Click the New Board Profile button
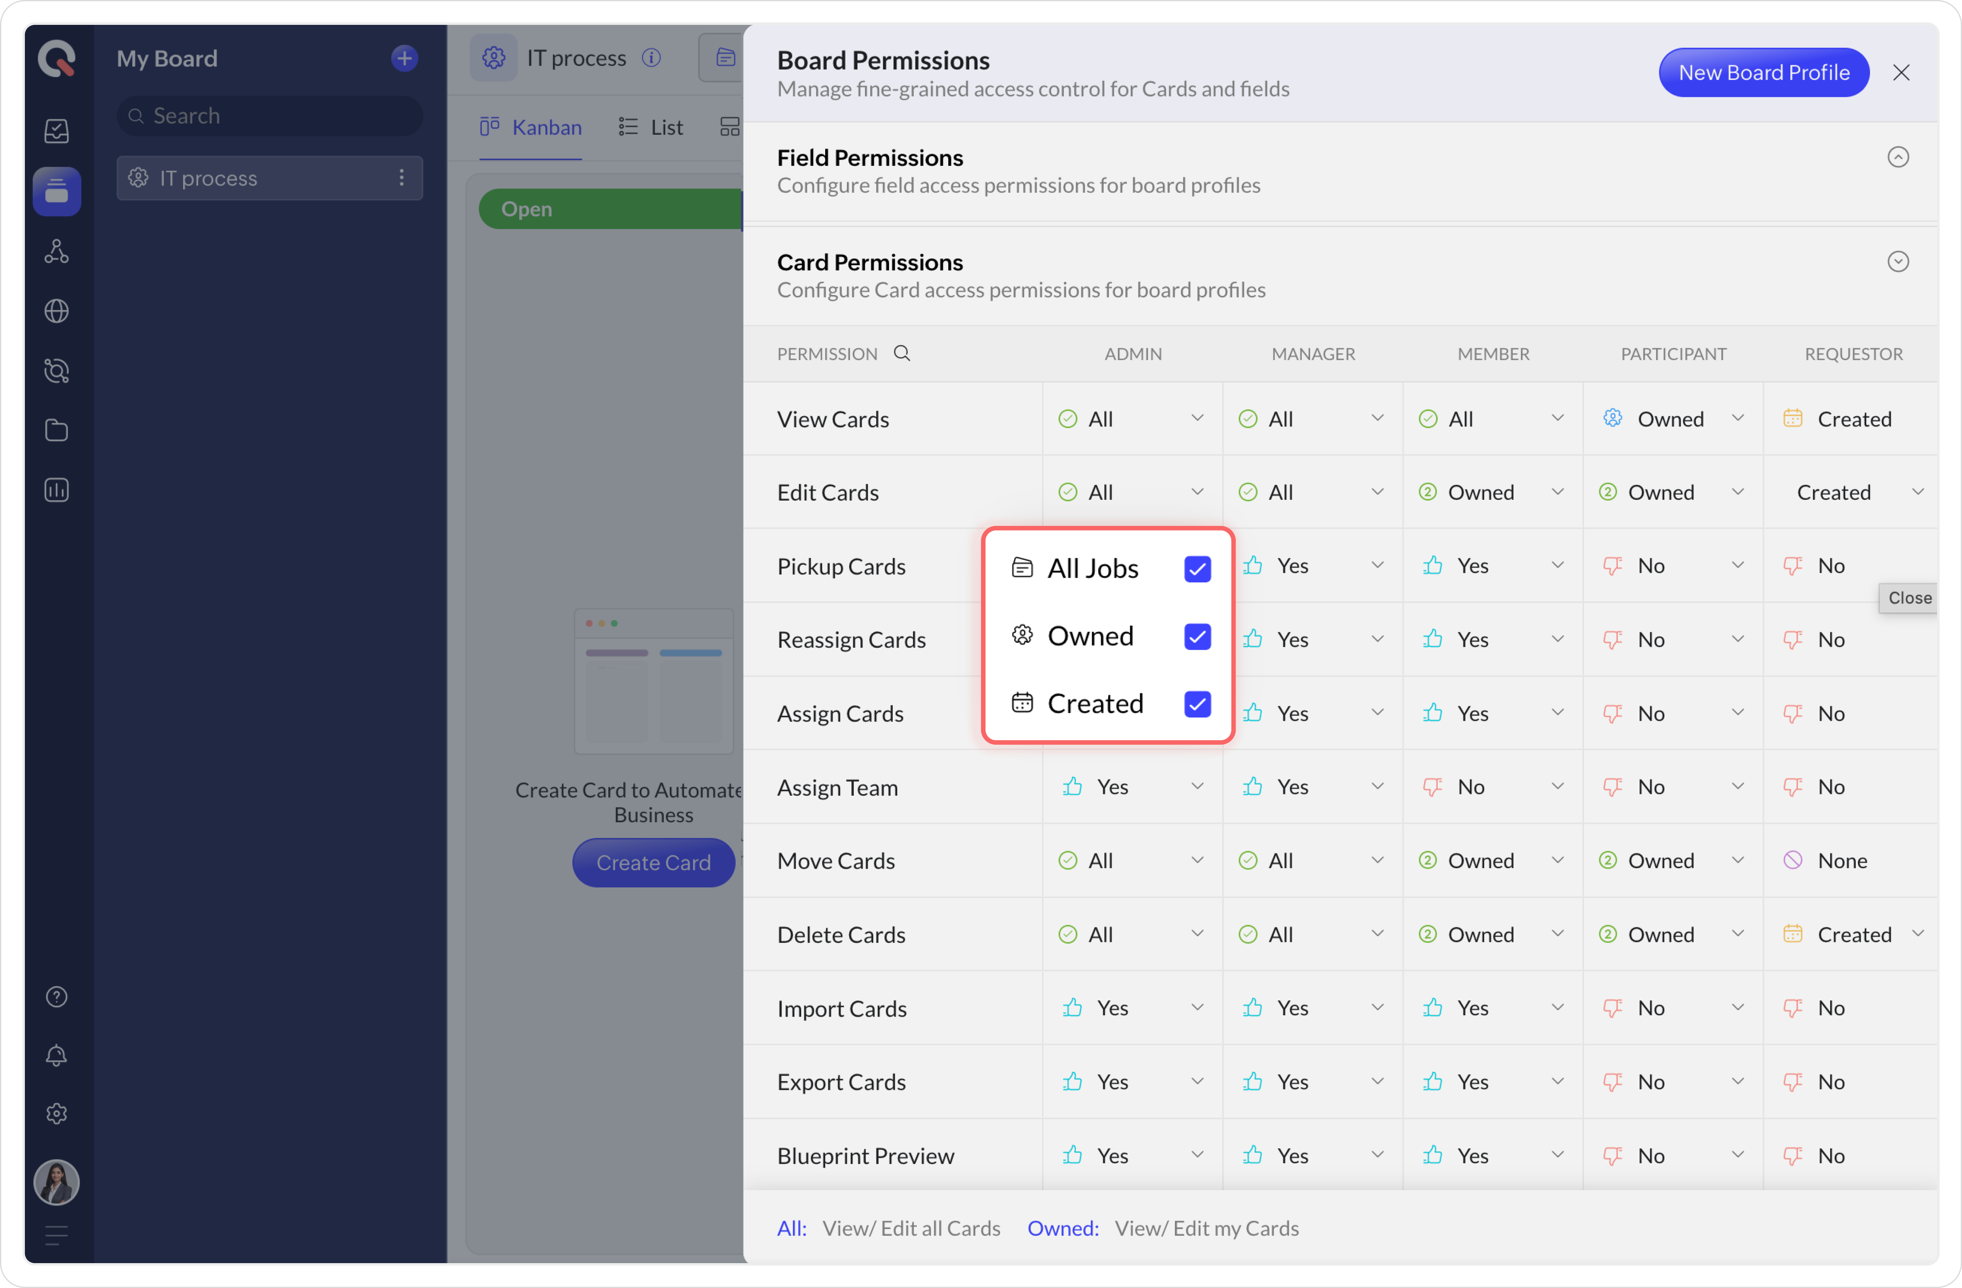This screenshot has height=1288, width=1962. (1763, 73)
